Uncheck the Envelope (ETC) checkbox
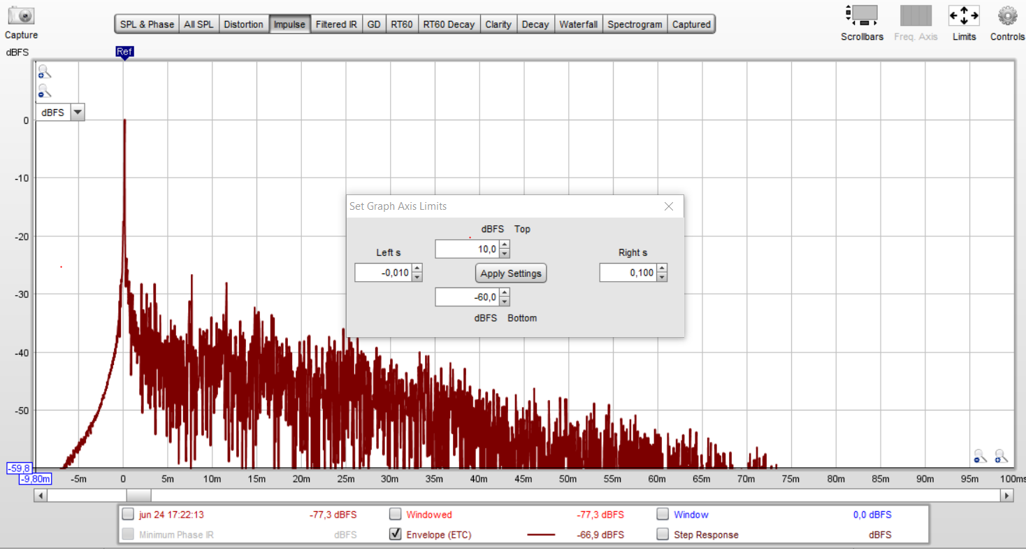 point(396,535)
